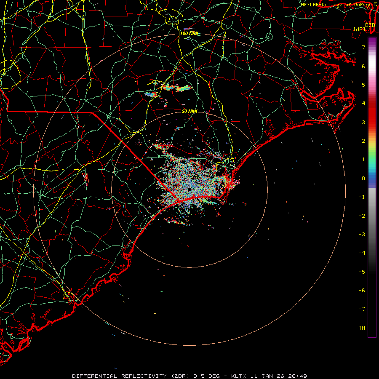Click the 20:49 timestamp in the caption
The width and height of the screenshot is (379, 379).
(x=298, y=376)
